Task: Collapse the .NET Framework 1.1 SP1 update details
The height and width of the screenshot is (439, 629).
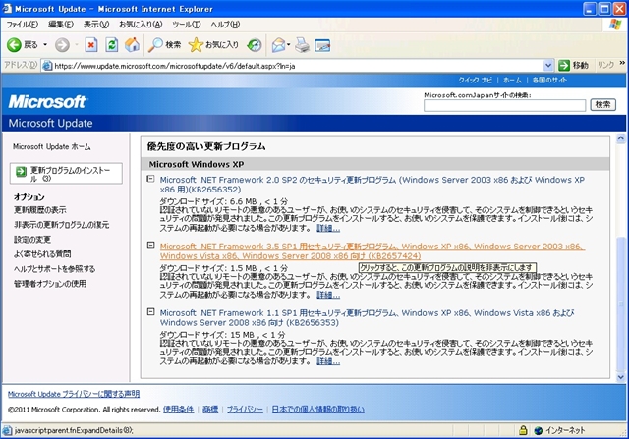Action: tap(150, 311)
